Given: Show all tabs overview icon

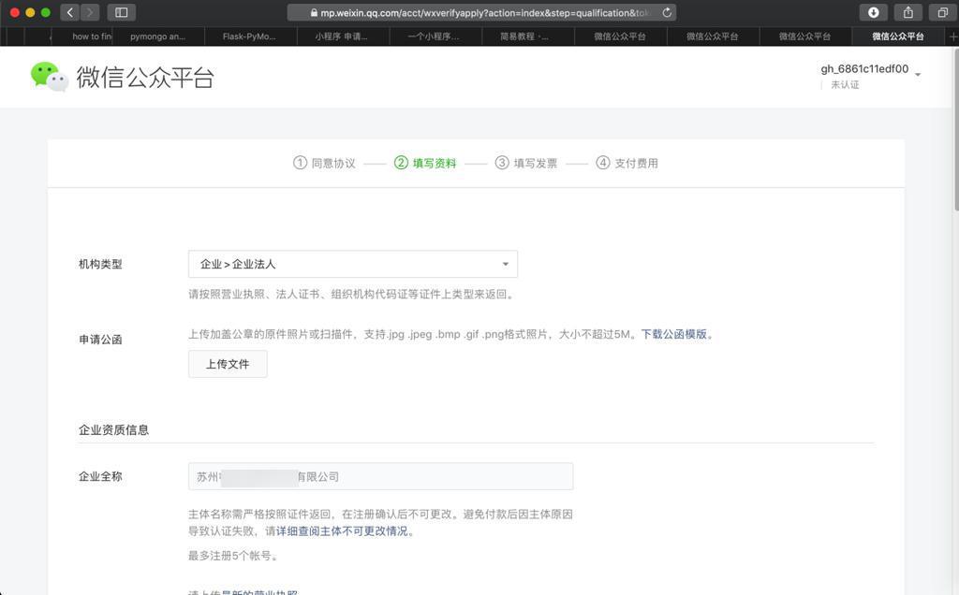Looking at the screenshot, I should pyautogui.click(x=942, y=12).
